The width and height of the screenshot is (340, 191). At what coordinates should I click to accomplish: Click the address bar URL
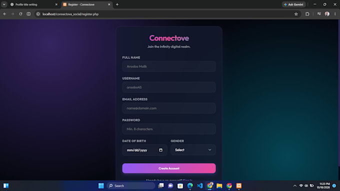(x=70, y=14)
